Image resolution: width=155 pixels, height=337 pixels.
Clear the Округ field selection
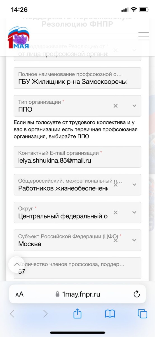point(116,212)
